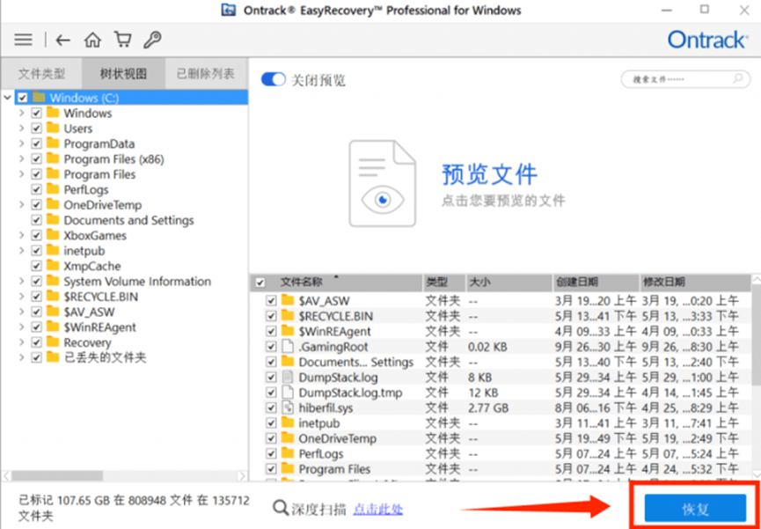
Task: Click the hiberfil.sys file icon
Action: (x=289, y=408)
